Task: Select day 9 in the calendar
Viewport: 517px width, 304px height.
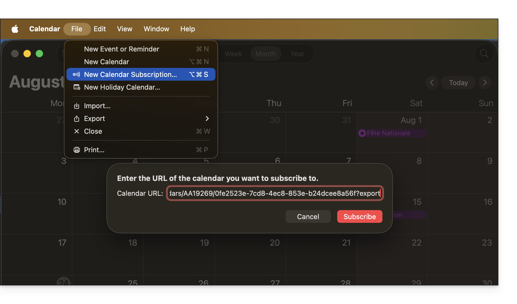Action: 490,161
